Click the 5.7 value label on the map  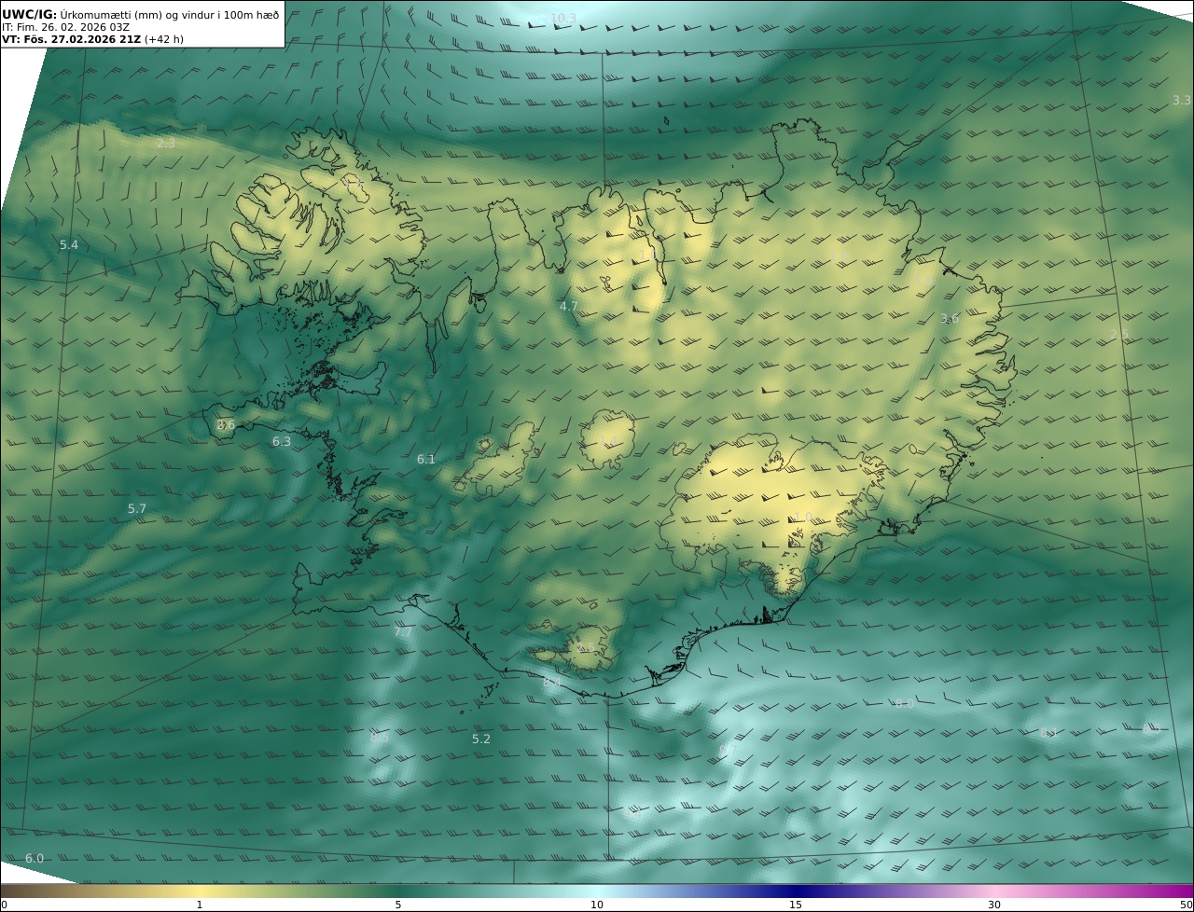pos(137,509)
